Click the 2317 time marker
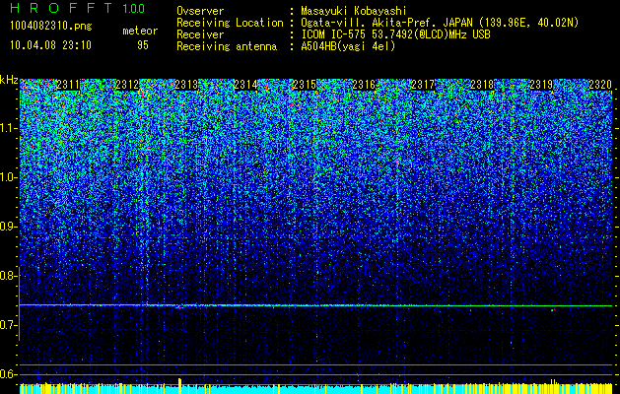The image size is (620, 394). tap(423, 85)
